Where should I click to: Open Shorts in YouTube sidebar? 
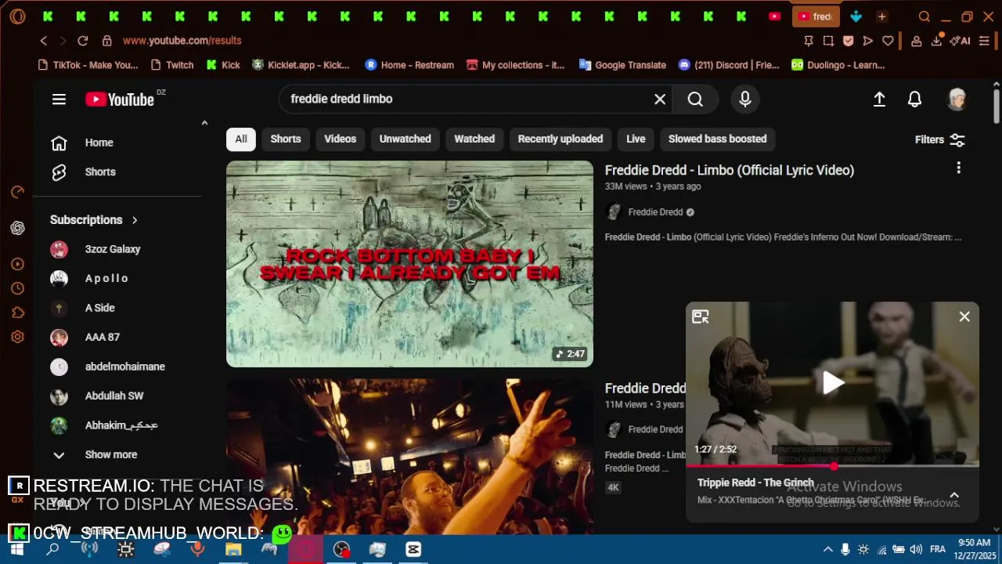(100, 172)
